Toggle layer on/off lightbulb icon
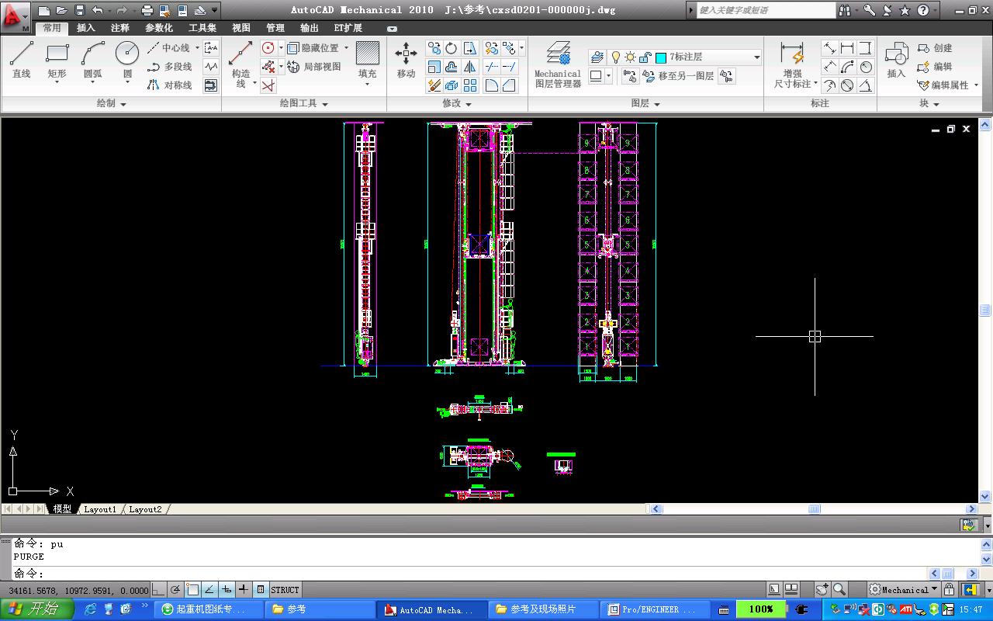 pos(616,57)
